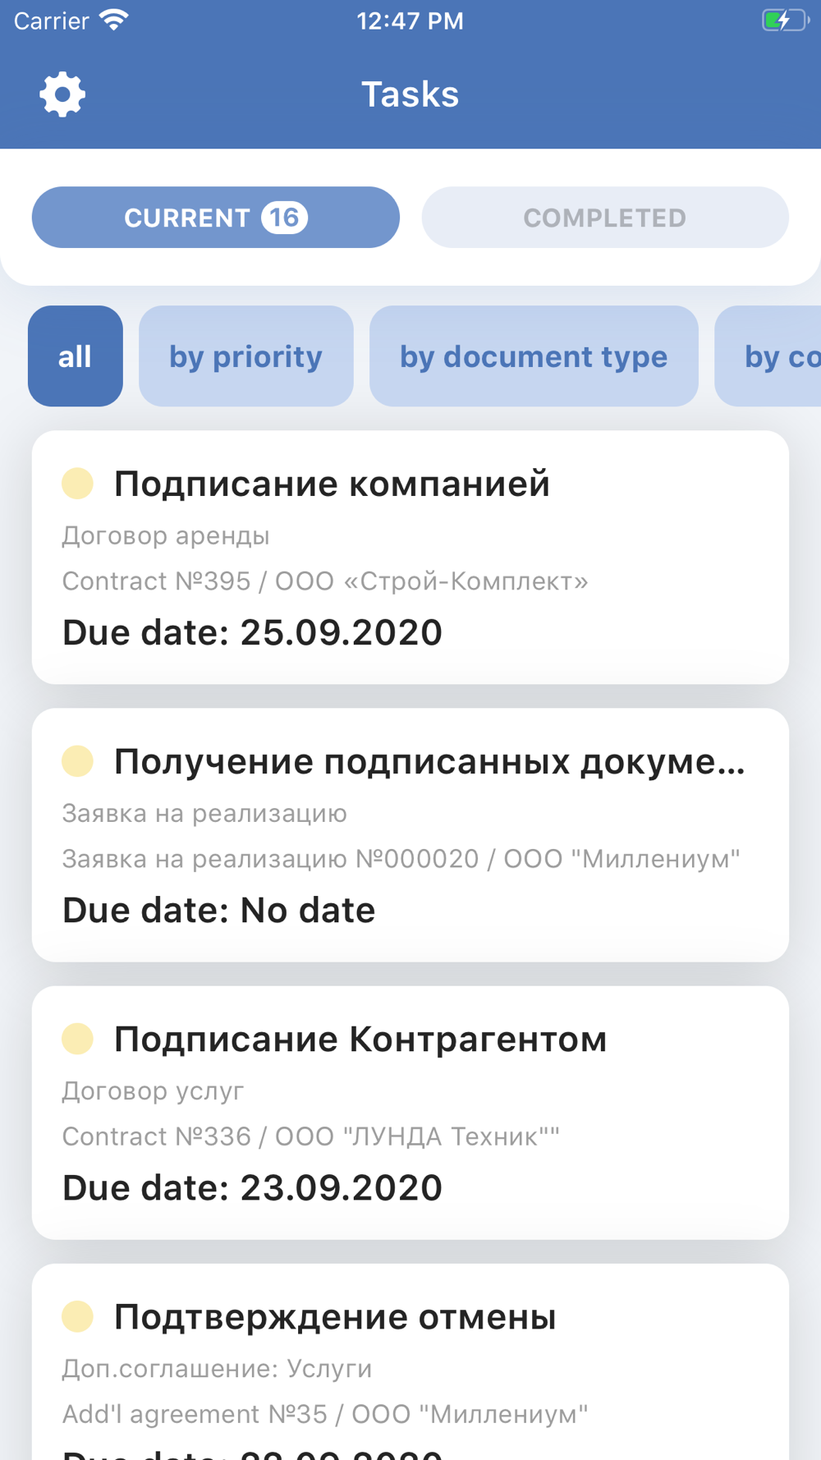Image resolution: width=821 pixels, height=1460 pixels.
Task: Tap yellow dot beside Получение подписанных документов
Action: point(78,761)
